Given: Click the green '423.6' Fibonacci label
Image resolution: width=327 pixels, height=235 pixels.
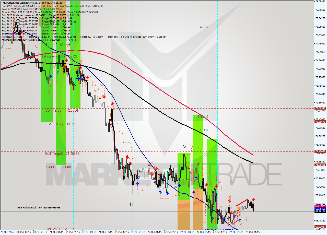Looking at the screenshot, I should click(x=204, y=27).
